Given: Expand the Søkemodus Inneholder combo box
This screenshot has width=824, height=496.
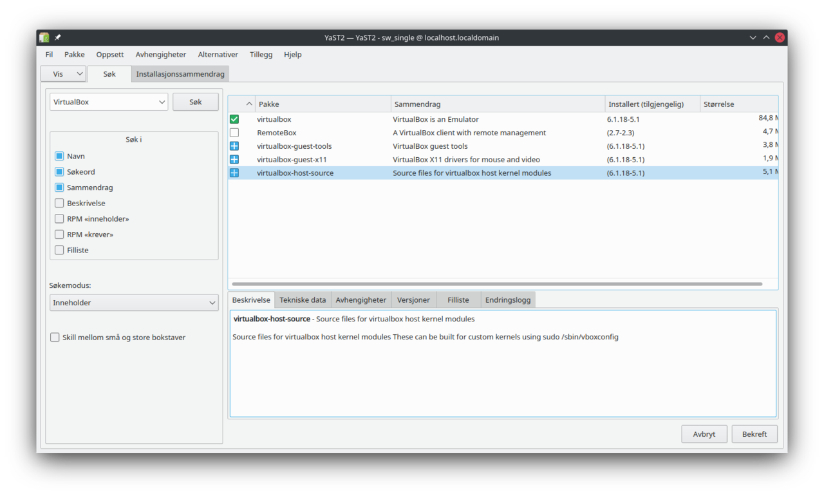Looking at the screenshot, I should coord(134,303).
